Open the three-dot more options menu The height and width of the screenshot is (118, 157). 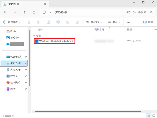[x=128, y=22]
